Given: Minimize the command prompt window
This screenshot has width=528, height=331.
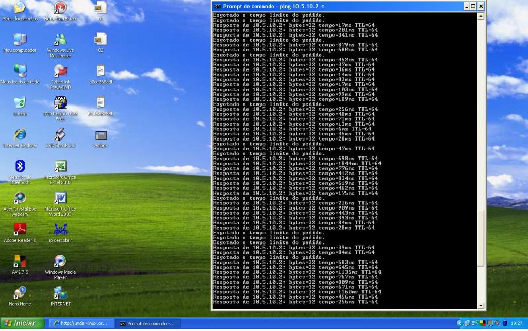Looking at the screenshot, I should pos(466,6).
